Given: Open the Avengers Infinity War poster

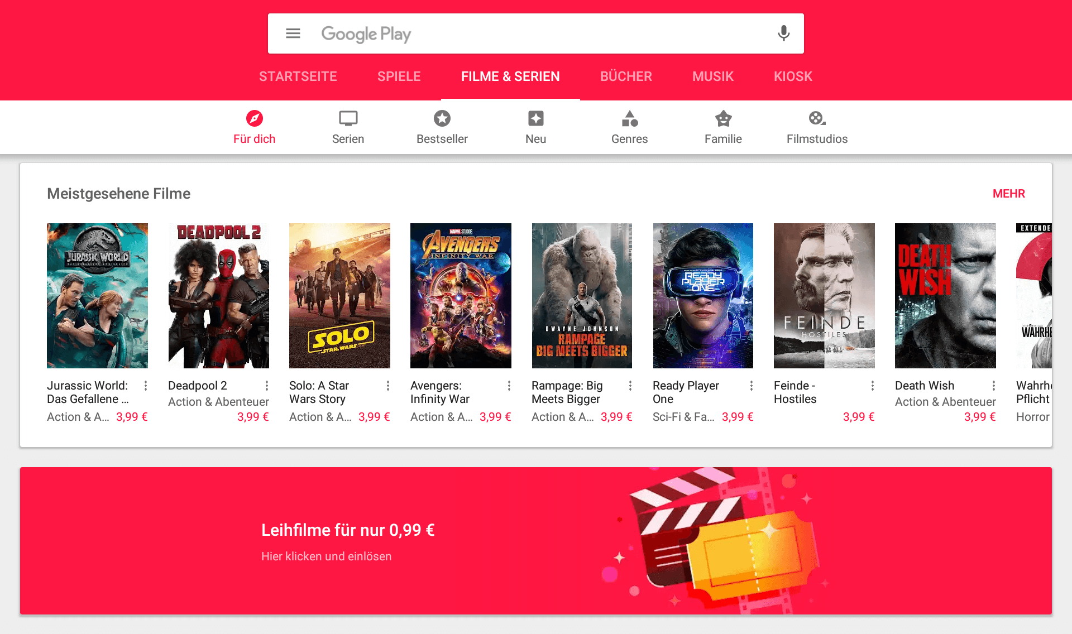Looking at the screenshot, I should coord(461,296).
